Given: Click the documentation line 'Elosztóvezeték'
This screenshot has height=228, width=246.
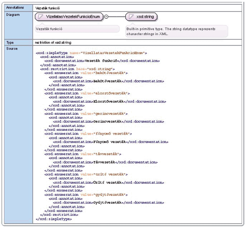Looking at the screenshot, I should (x=110, y=101).
